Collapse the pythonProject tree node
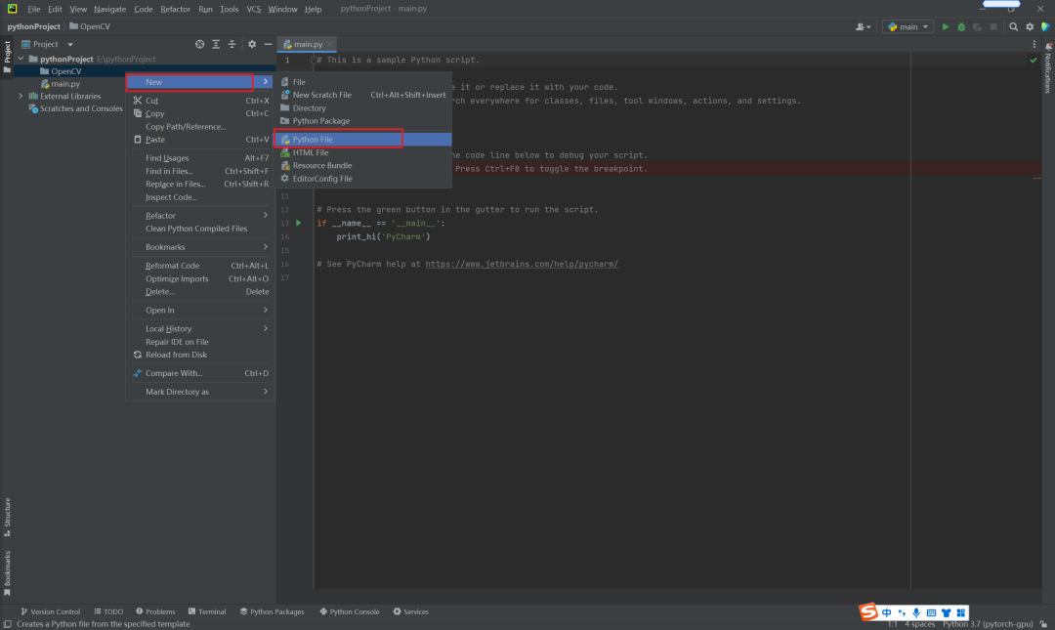Viewport: 1055px width, 630px height. coord(21,59)
